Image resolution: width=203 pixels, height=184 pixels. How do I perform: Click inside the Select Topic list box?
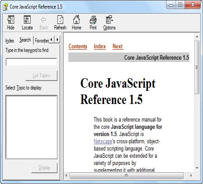click(32, 127)
